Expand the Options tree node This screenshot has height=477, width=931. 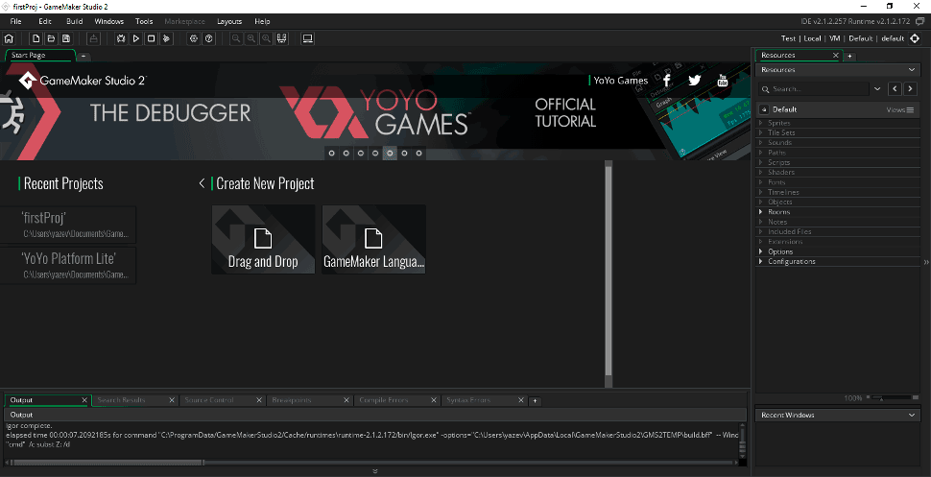click(761, 251)
